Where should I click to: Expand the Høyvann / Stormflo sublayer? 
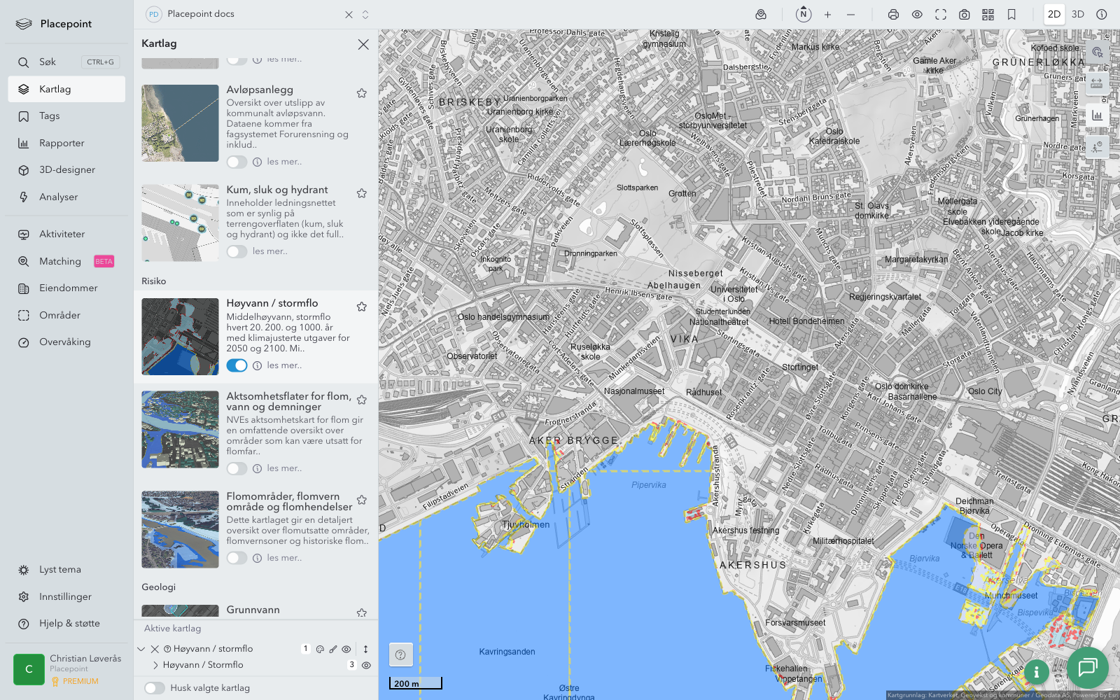pyautogui.click(x=155, y=665)
